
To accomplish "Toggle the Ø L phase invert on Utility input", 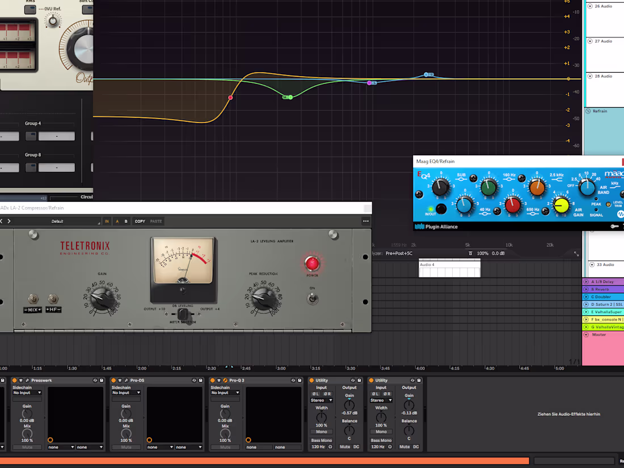I will [x=315, y=394].
